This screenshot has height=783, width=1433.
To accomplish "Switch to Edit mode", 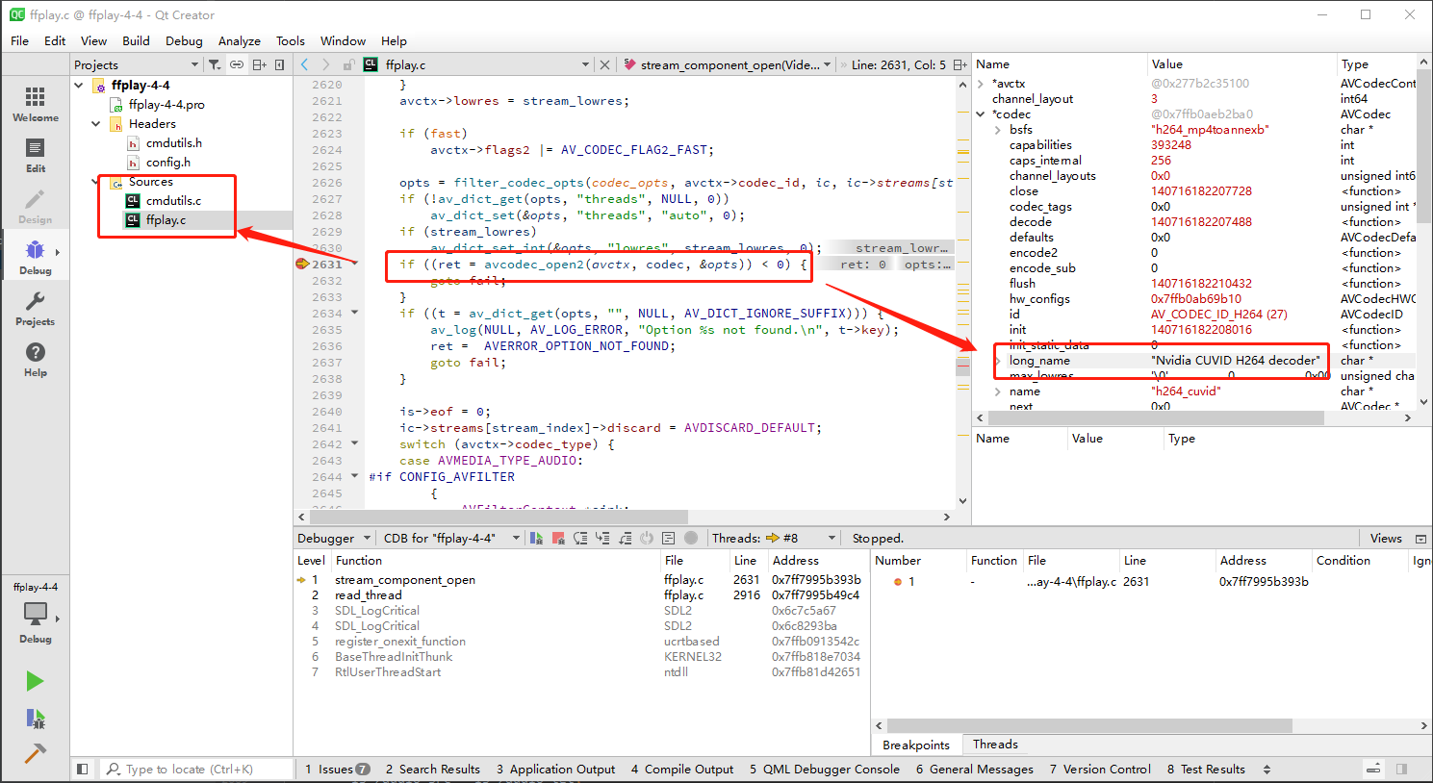I will point(36,155).
